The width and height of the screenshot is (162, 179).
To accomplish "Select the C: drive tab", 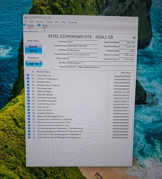I will 30,28.
